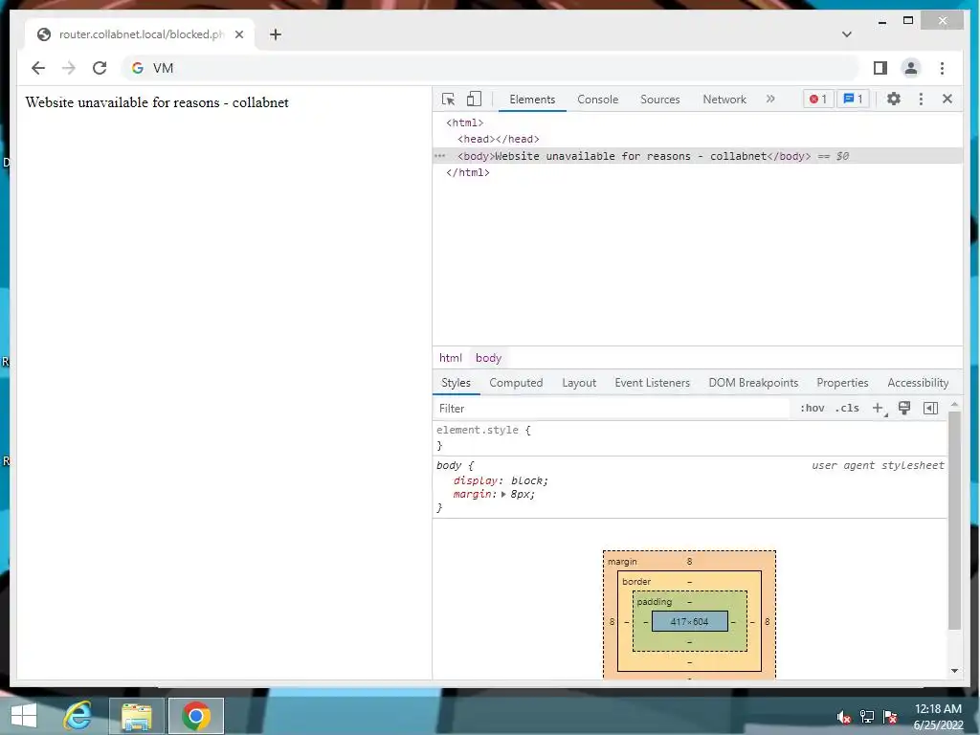980x735 pixels.
Task: Click the margin top value 8 in box model
Action: coord(689,561)
